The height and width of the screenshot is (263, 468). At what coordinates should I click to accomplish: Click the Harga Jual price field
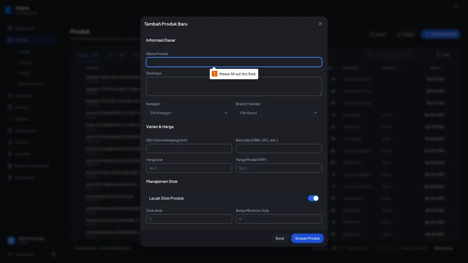click(189, 168)
